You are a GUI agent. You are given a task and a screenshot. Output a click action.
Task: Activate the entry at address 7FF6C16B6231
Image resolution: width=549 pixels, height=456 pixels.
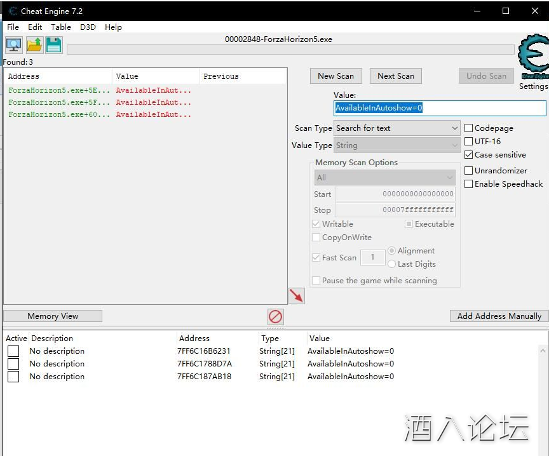coord(13,351)
